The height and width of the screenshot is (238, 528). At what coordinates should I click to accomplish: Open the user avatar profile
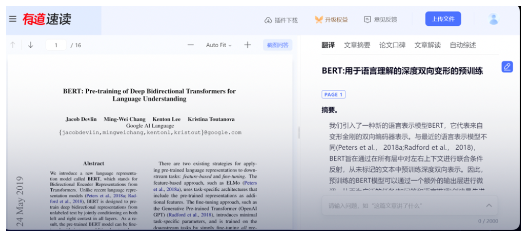[494, 19]
